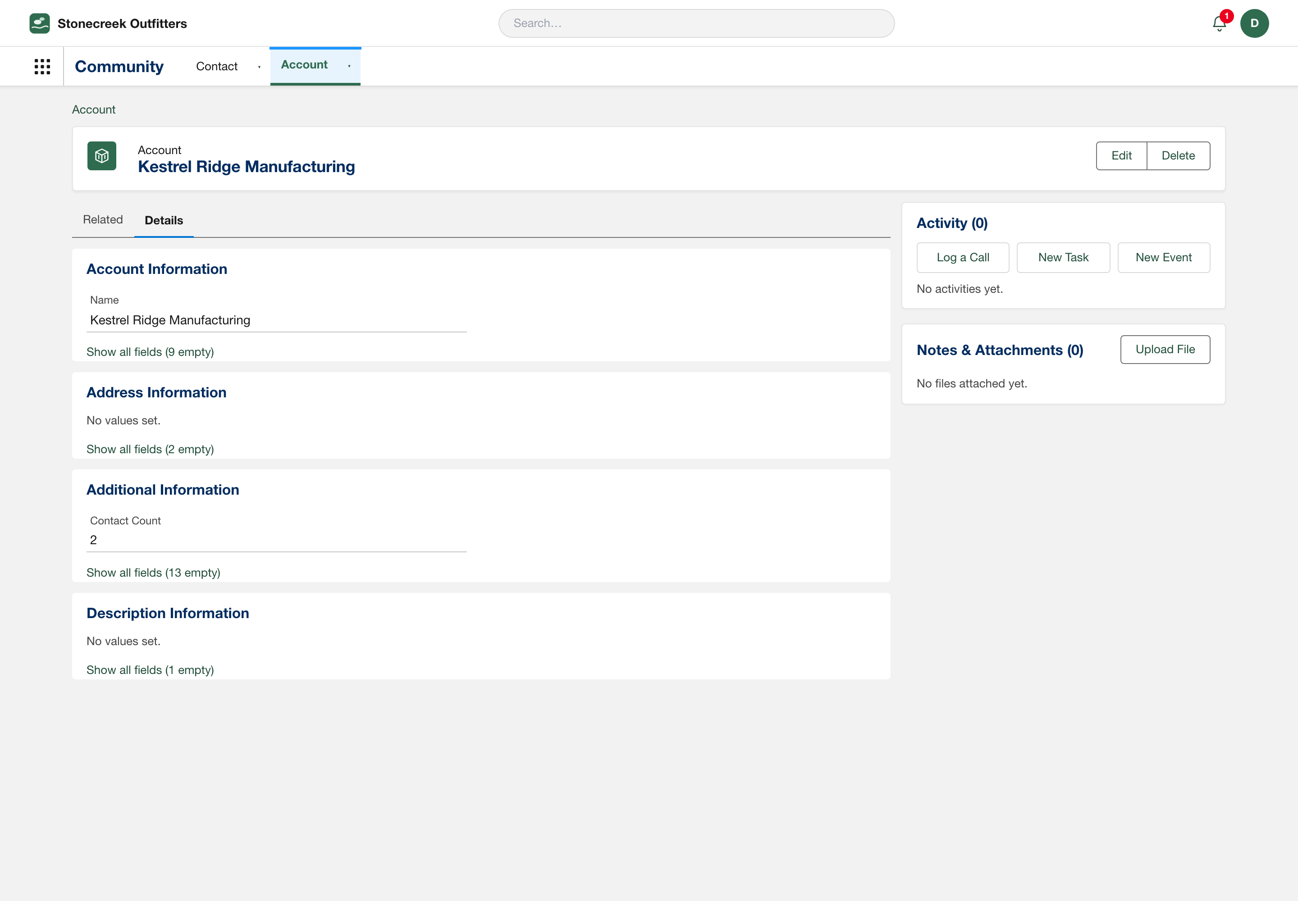The width and height of the screenshot is (1298, 901).
Task: Create a New Event
Action: click(x=1164, y=257)
